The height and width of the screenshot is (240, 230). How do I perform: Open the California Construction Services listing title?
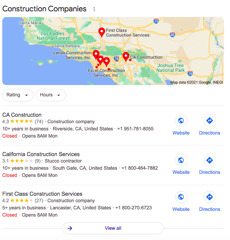pyautogui.click(x=41, y=154)
